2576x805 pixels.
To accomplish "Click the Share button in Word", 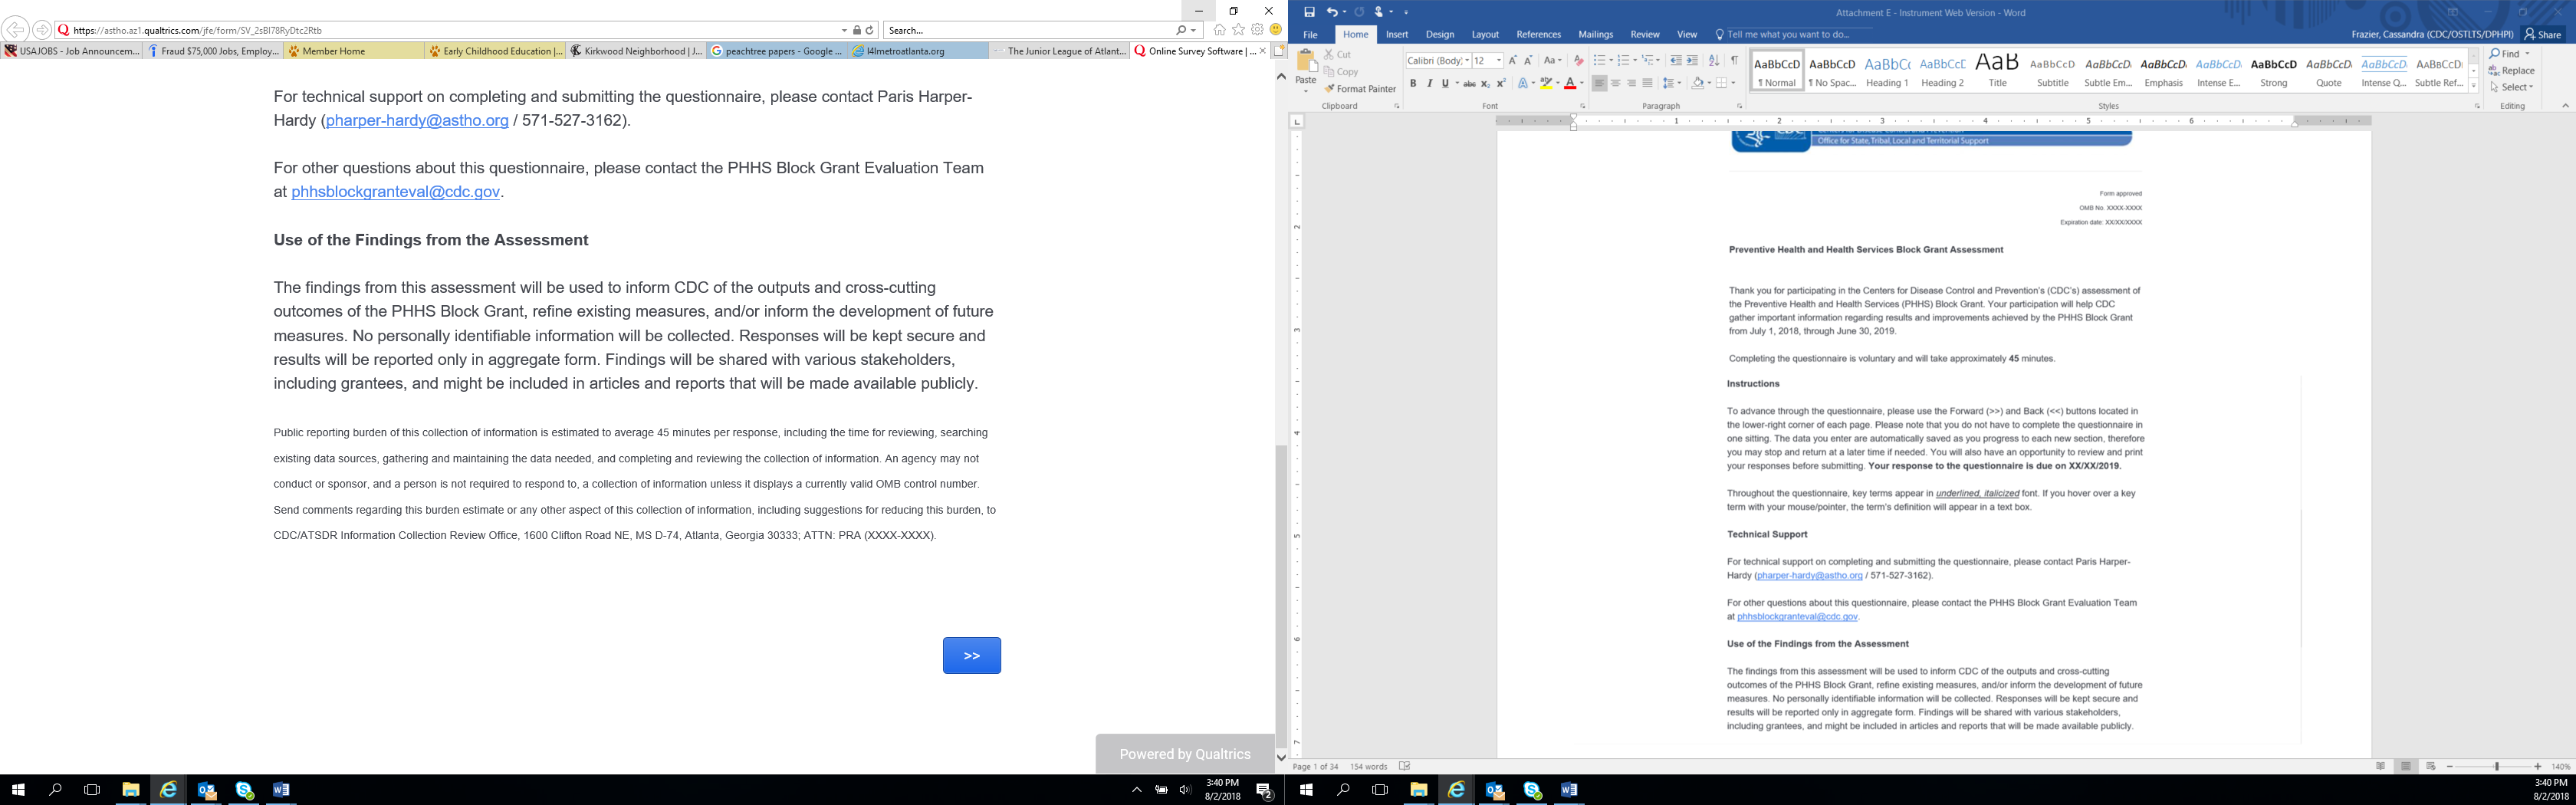I will [x=2543, y=34].
